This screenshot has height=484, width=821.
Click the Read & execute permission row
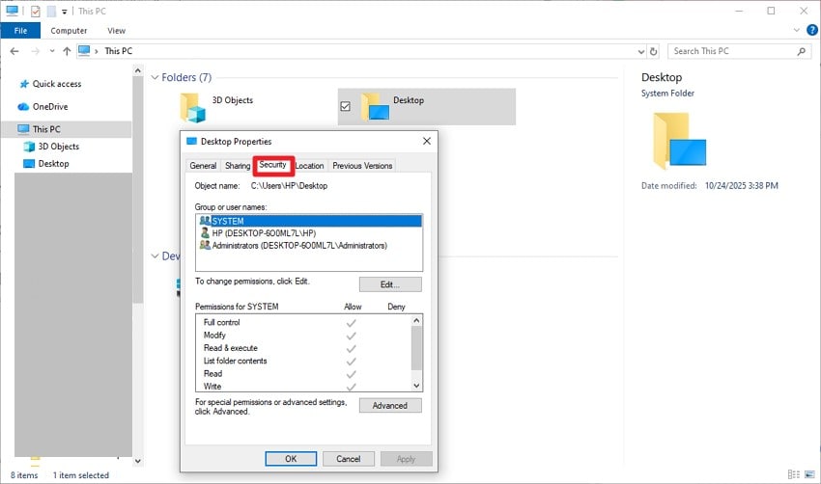tap(303, 348)
